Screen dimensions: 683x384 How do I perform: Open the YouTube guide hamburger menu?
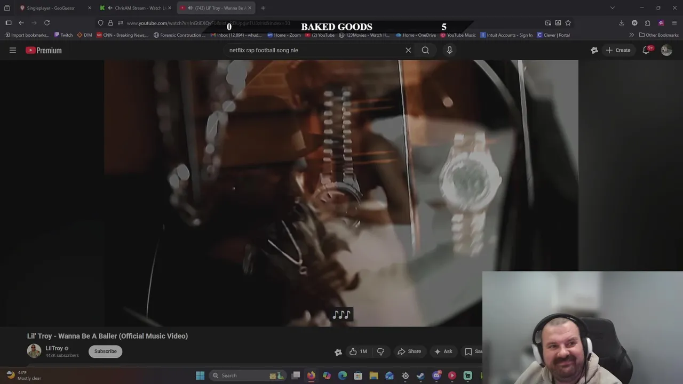click(13, 50)
